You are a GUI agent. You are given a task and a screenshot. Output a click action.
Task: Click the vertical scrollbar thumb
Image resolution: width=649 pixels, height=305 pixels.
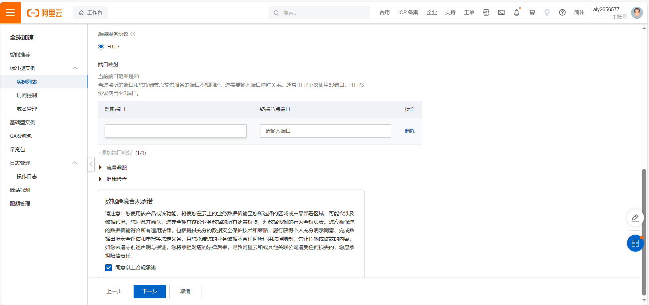click(x=644, y=232)
